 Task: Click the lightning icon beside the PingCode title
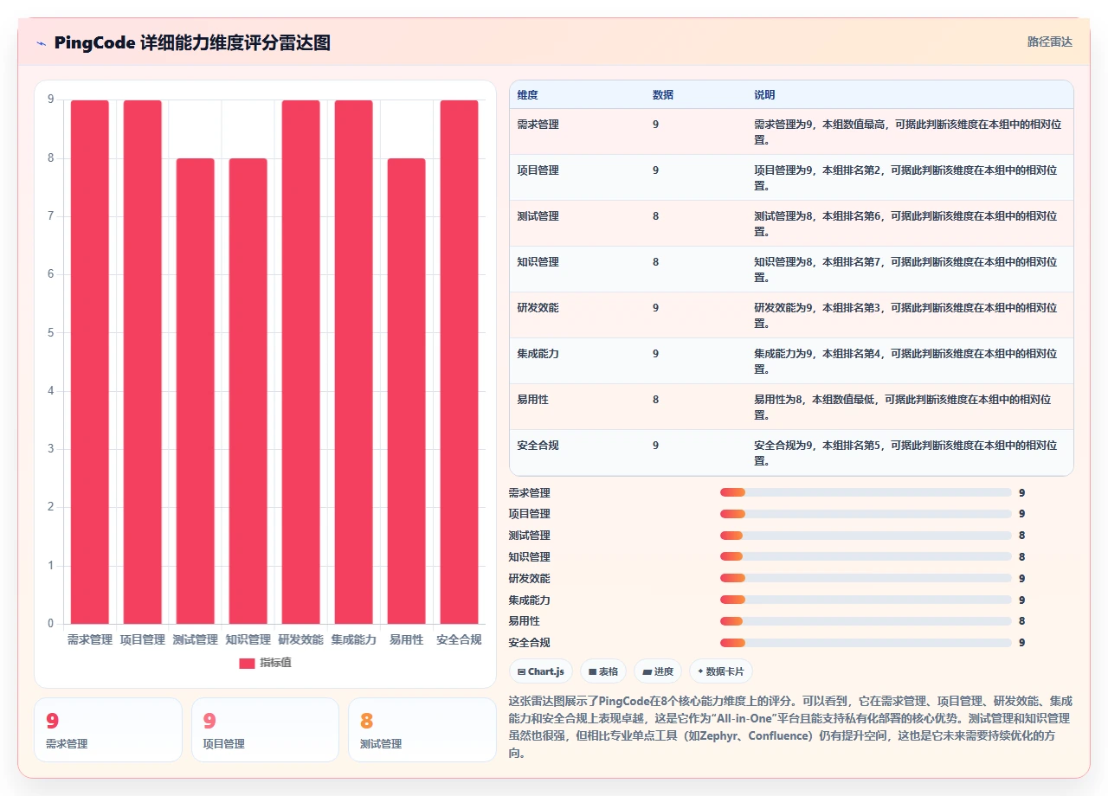(x=42, y=43)
